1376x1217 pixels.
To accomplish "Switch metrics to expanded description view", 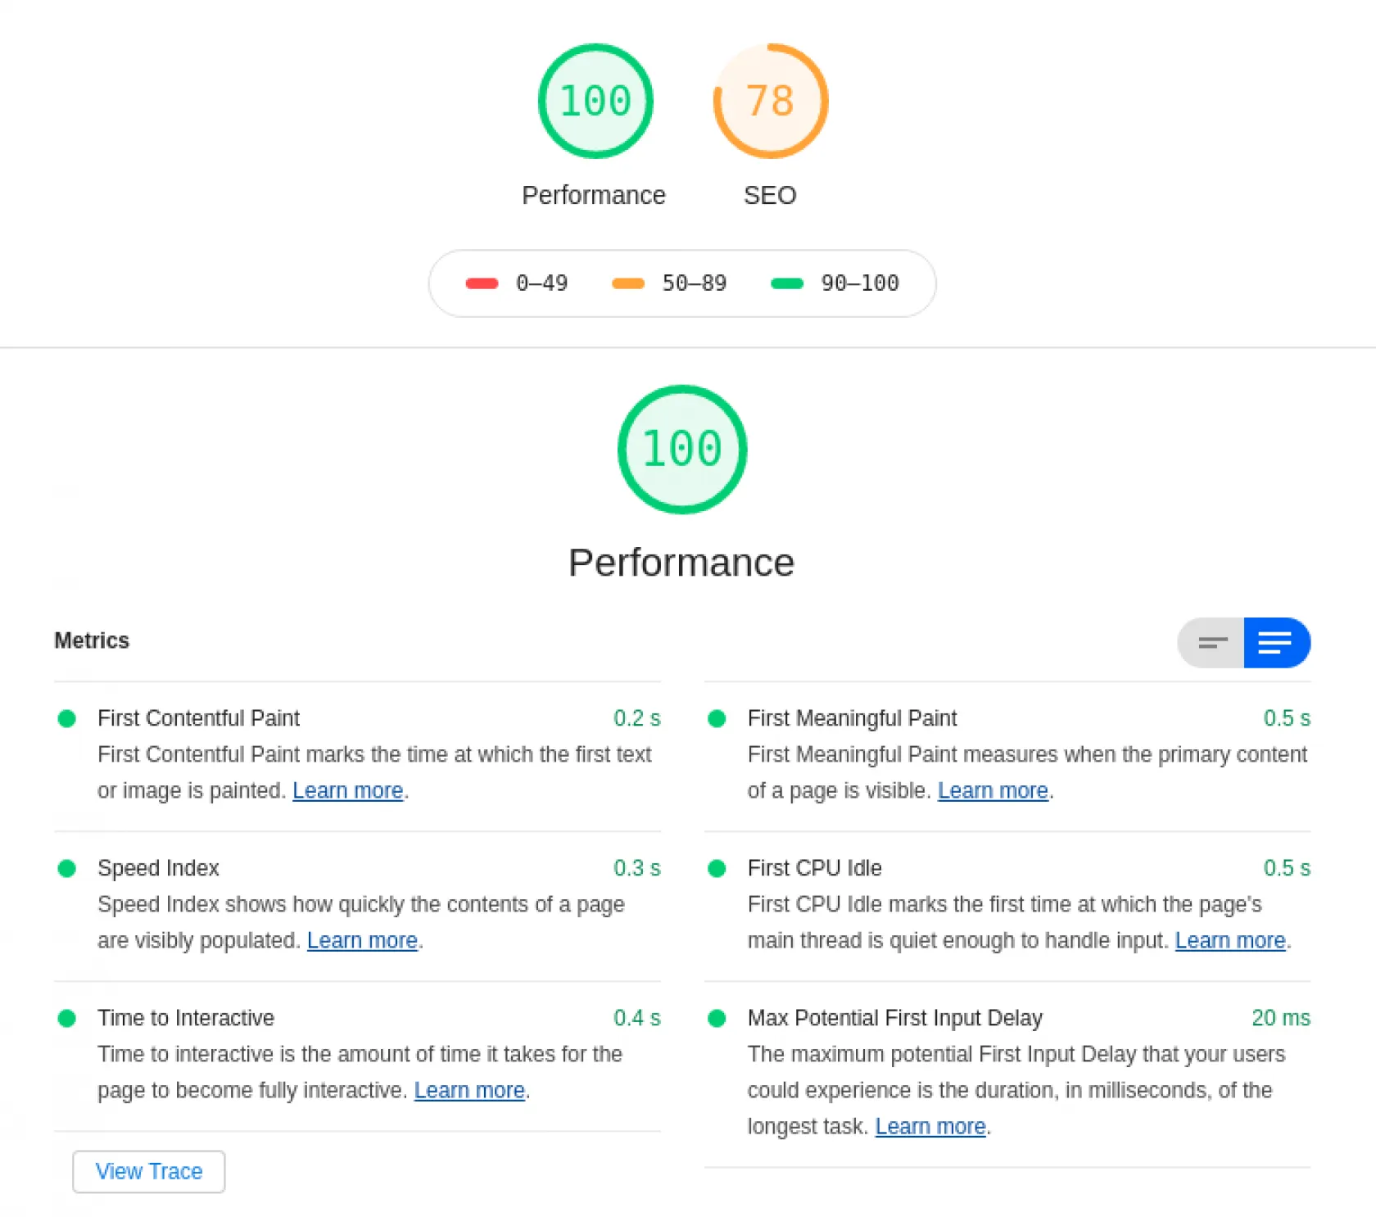I will coord(1275,643).
